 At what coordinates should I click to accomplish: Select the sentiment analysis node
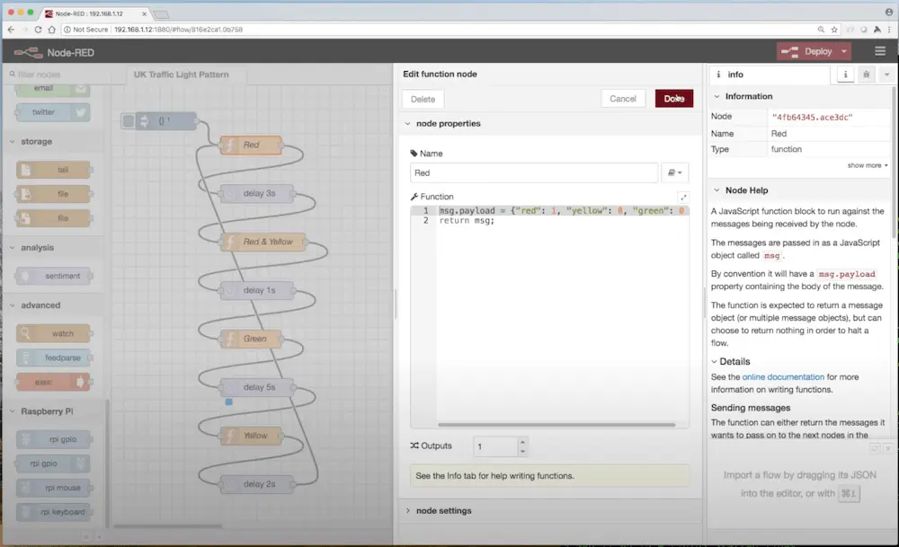point(54,276)
